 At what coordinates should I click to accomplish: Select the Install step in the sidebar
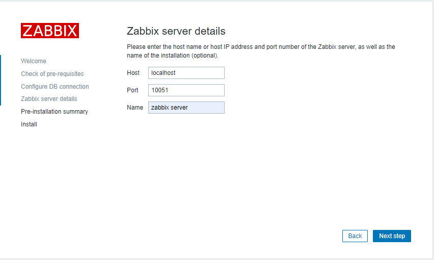(29, 124)
